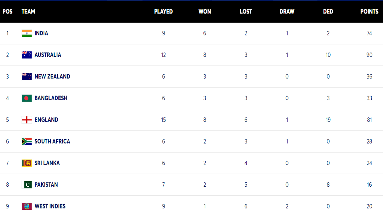This screenshot has height=215, width=383.
Task: Click the Australia flag icon
Action: (x=27, y=55)
